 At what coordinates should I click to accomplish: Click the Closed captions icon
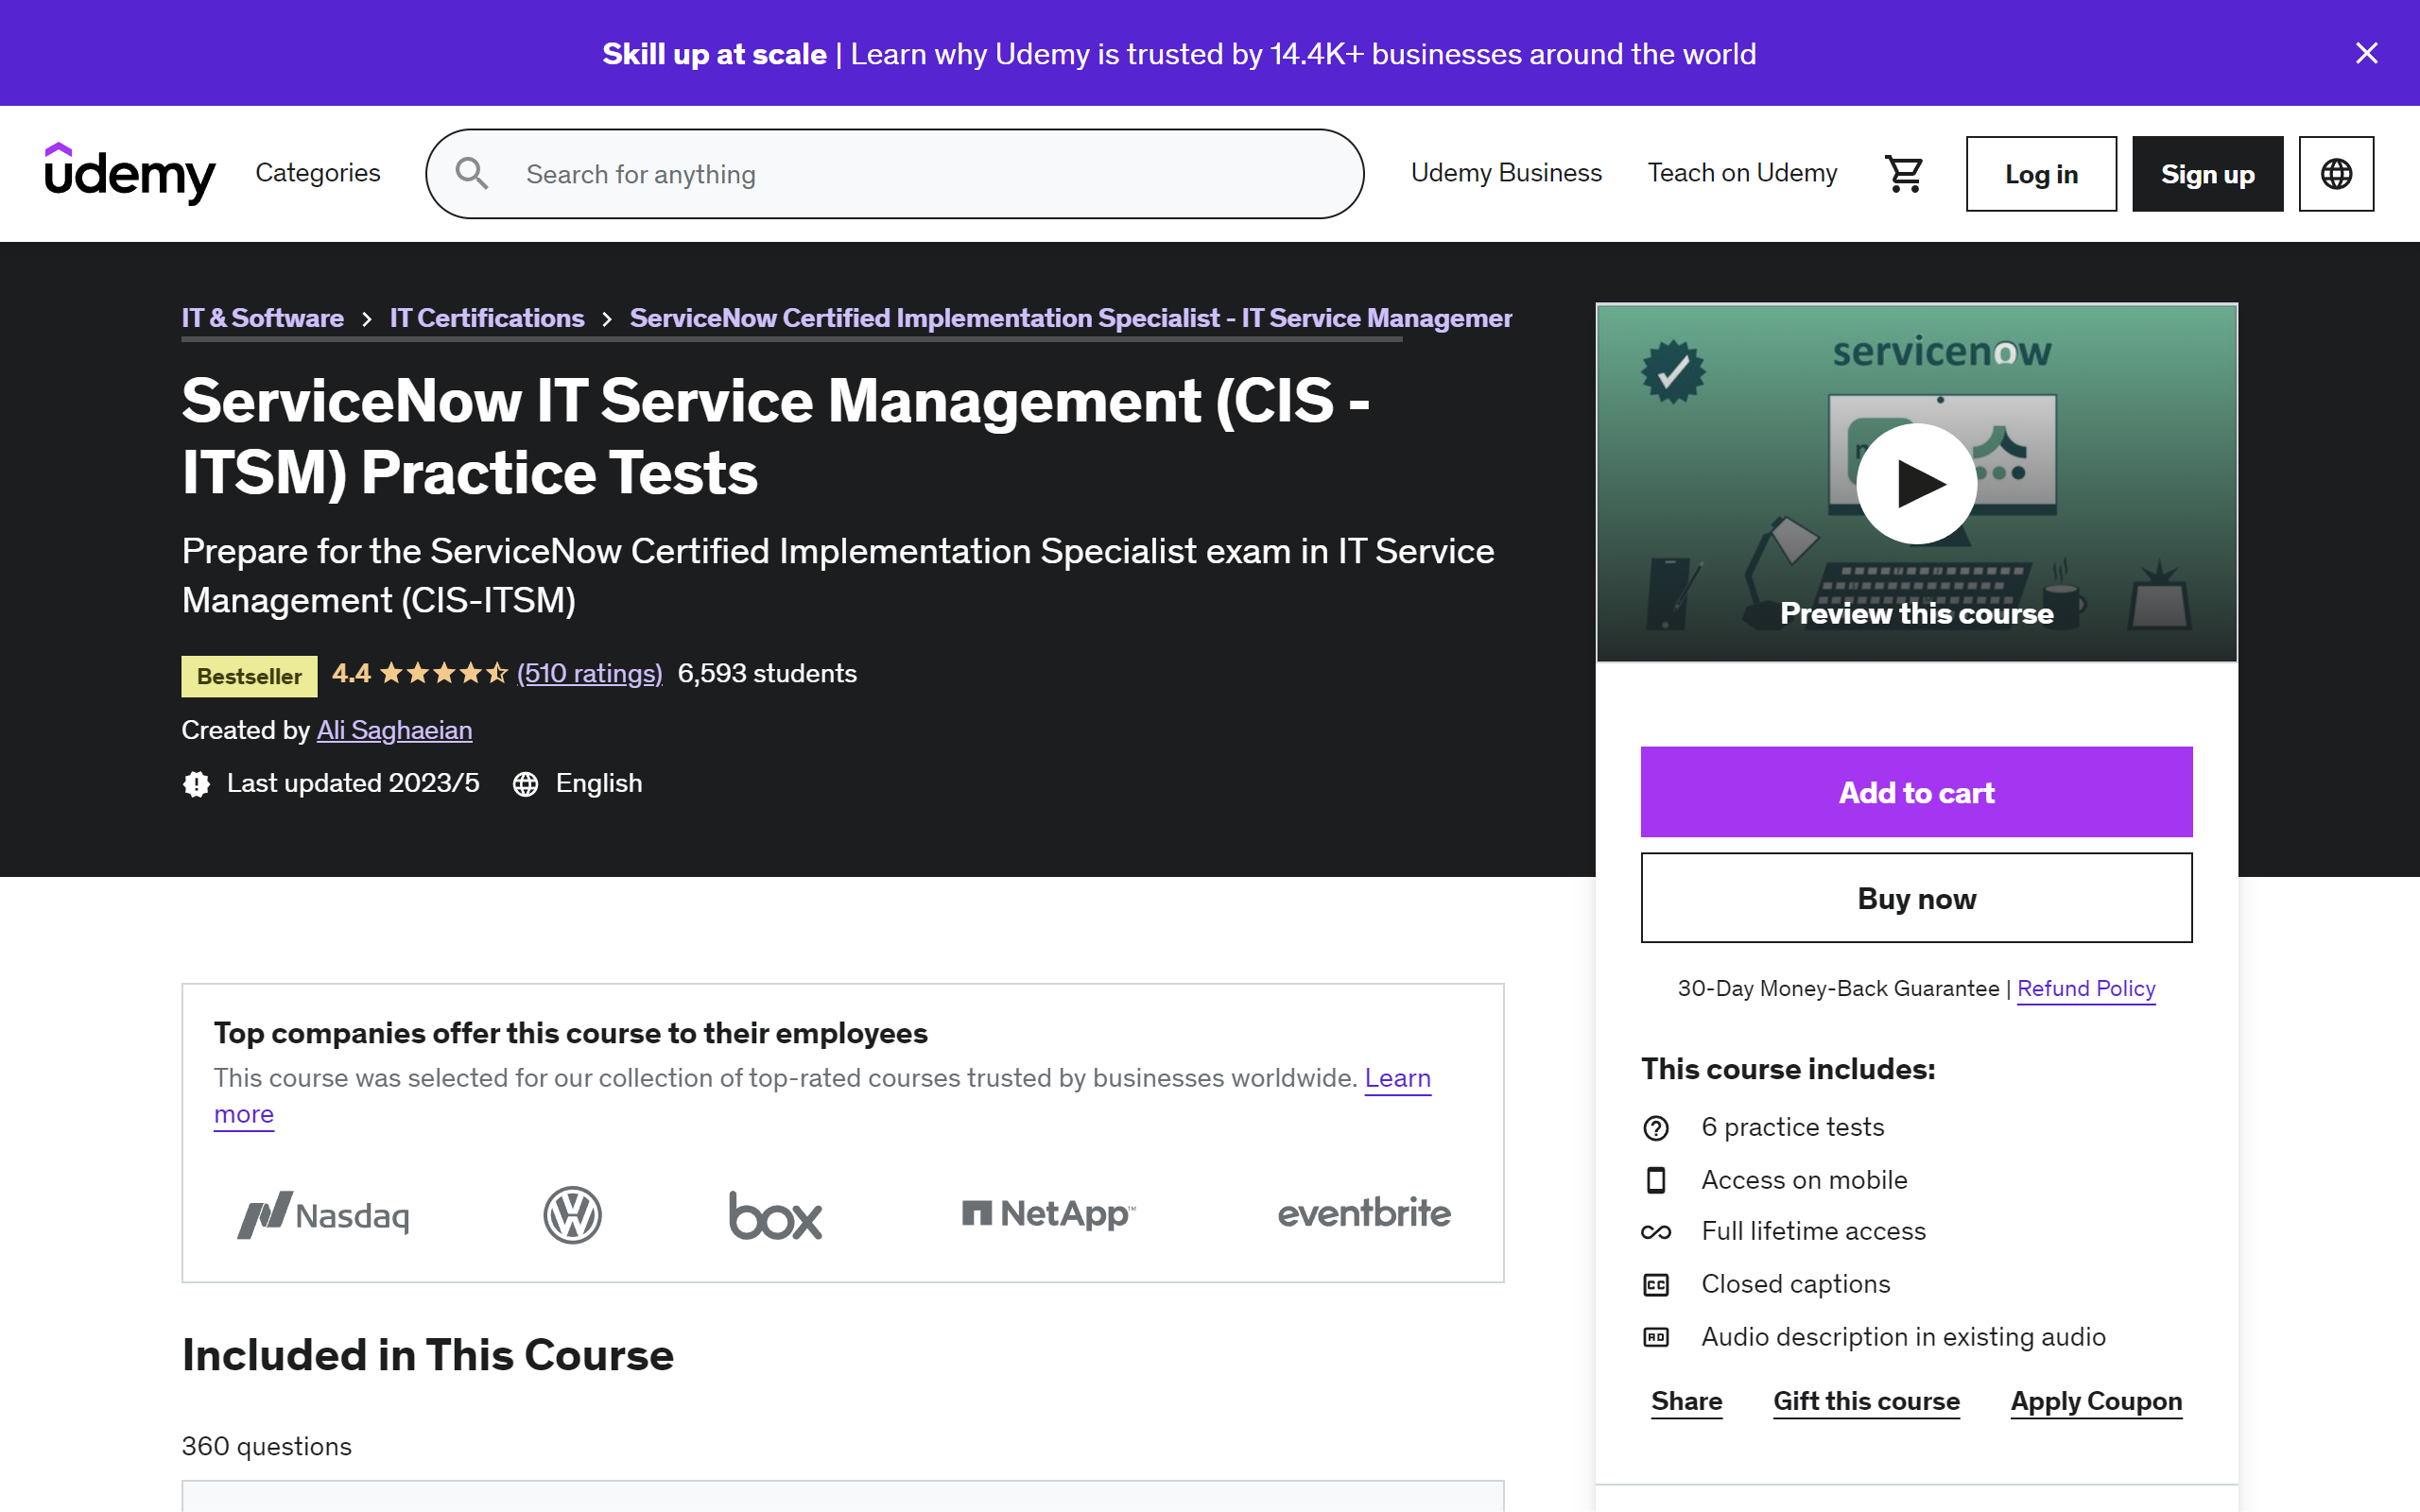pyautogui.click(x=1656, y=1285)
